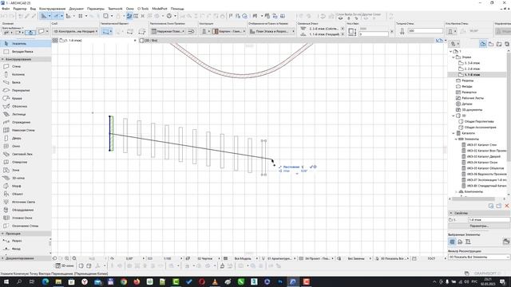Open the layer dropdown Конструктив несущий

[75, 31]
